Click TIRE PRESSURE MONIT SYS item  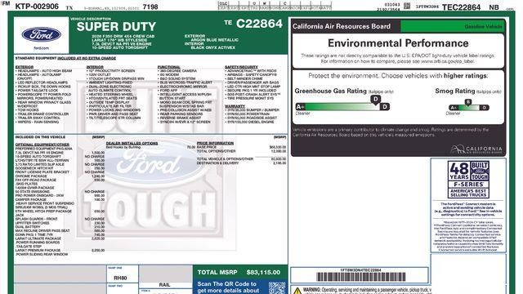(x=249, y=98)
